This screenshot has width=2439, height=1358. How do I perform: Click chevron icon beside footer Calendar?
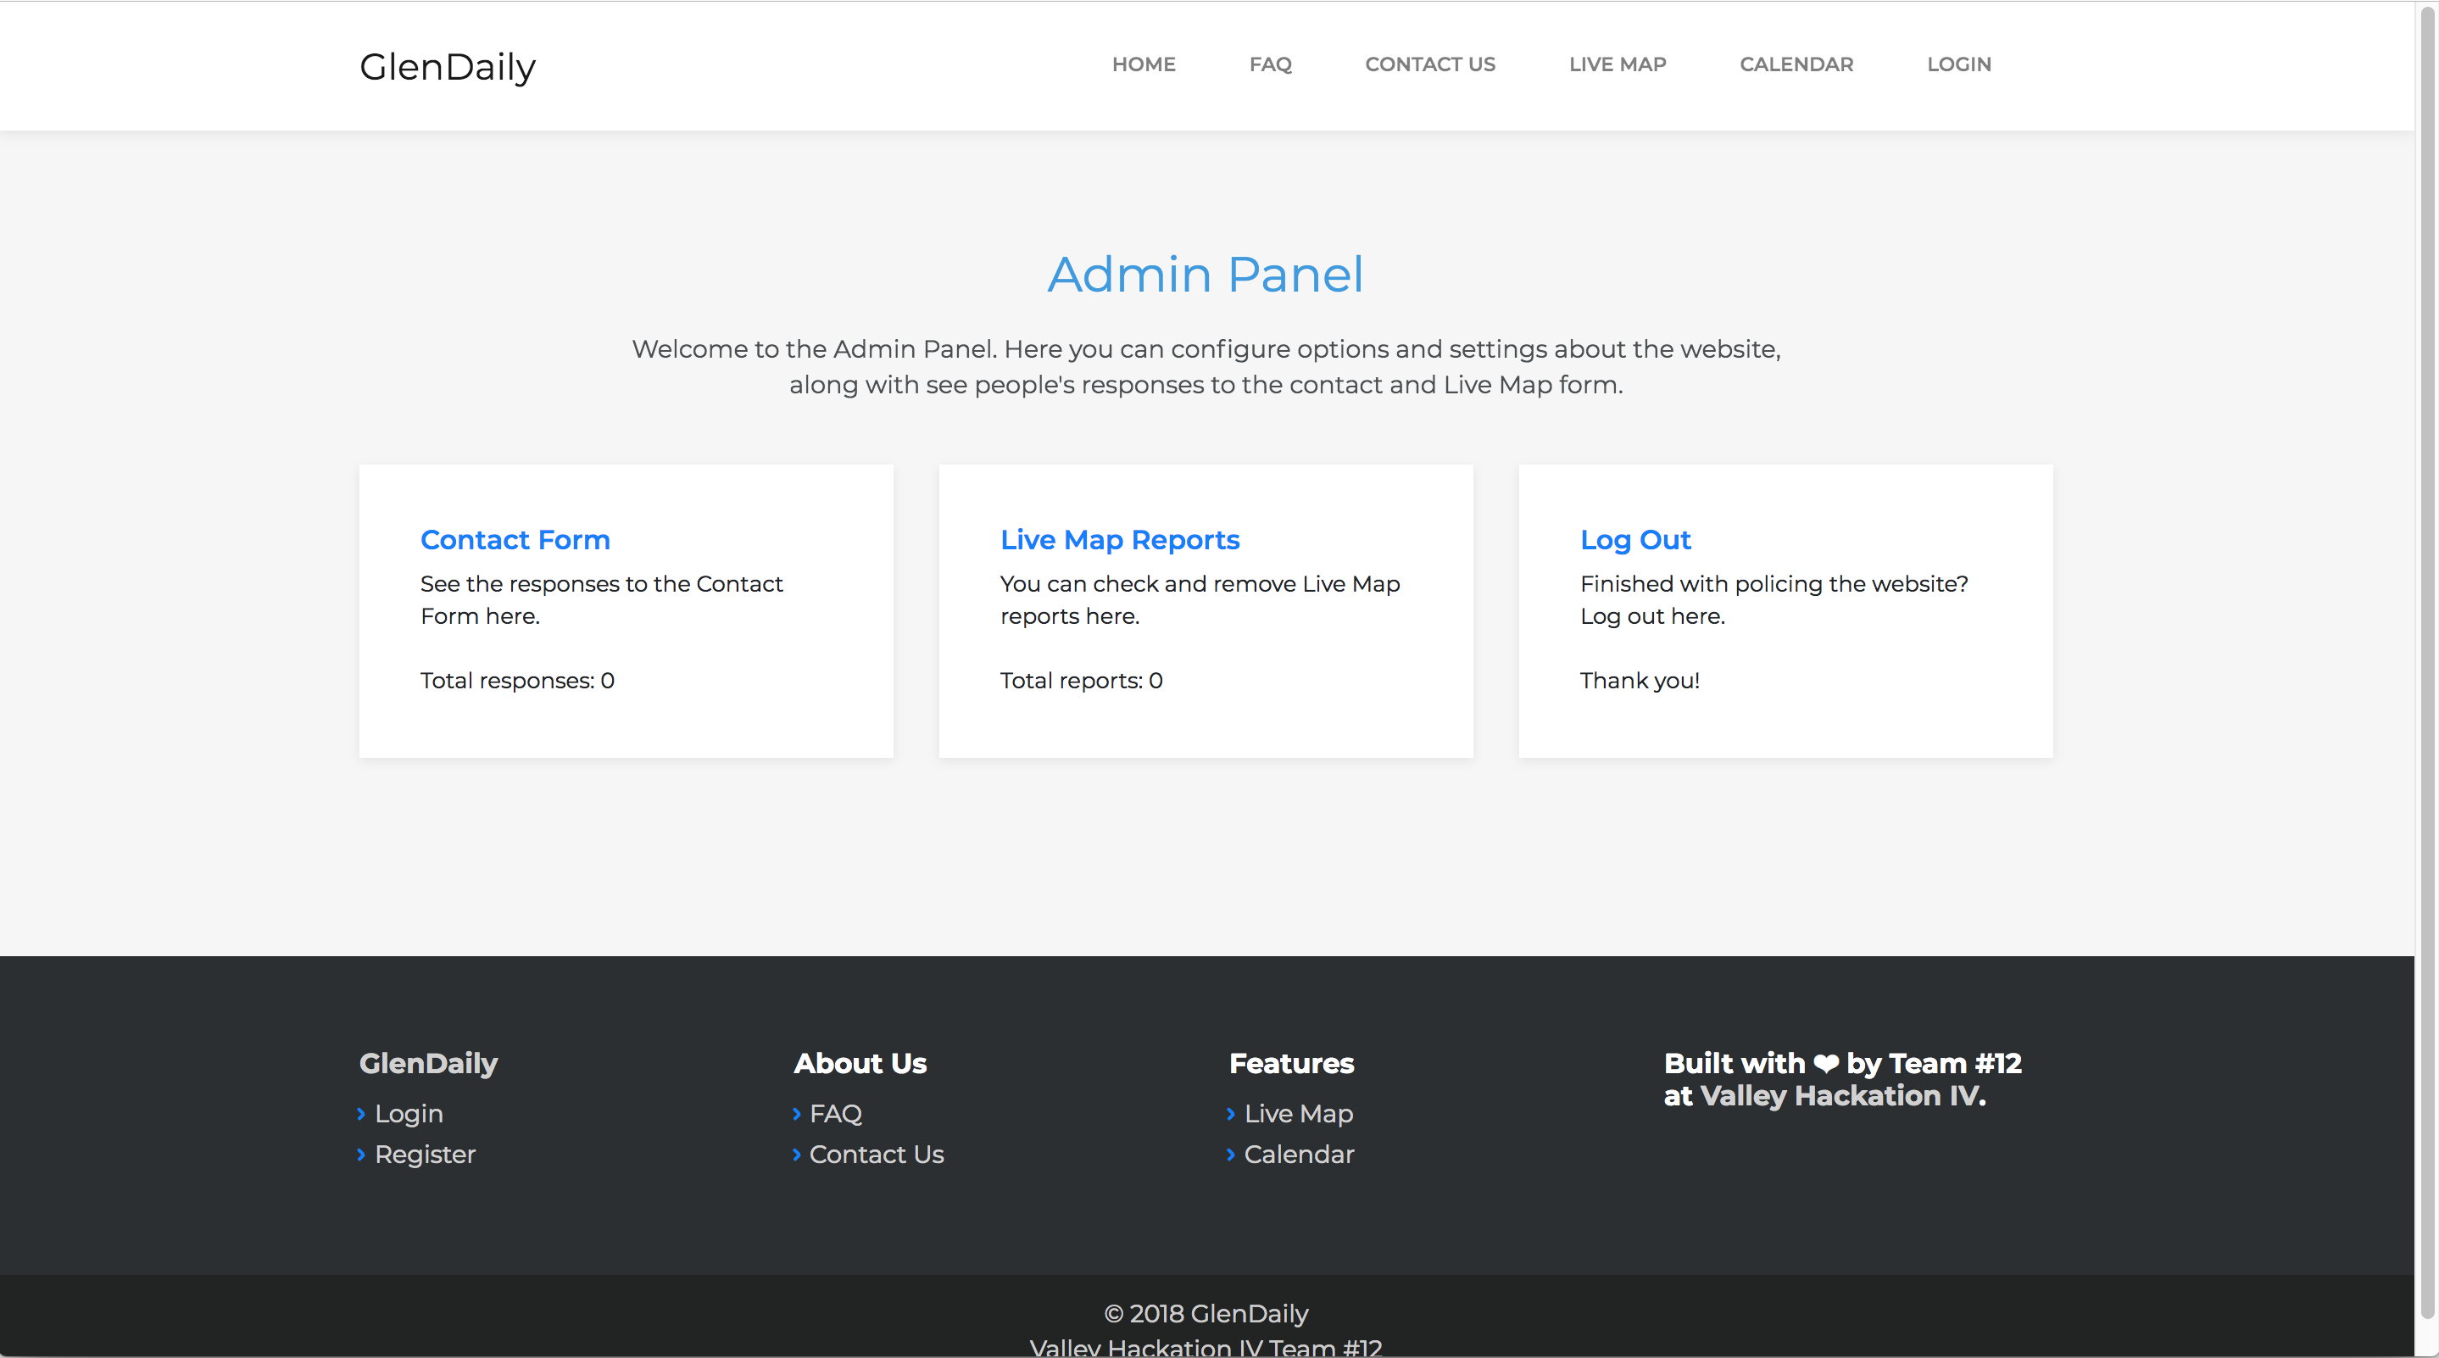[x=1231, y=1155]
